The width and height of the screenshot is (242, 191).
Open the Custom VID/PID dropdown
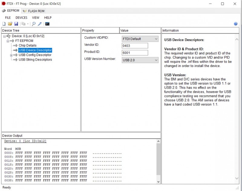(140, 39)
